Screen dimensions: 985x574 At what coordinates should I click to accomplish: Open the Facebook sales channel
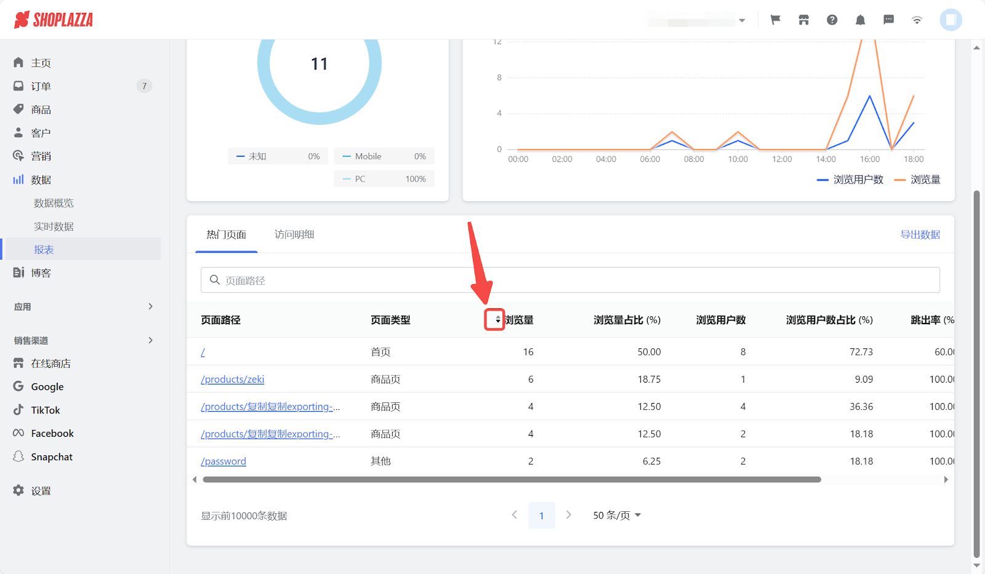coord(52,434)
